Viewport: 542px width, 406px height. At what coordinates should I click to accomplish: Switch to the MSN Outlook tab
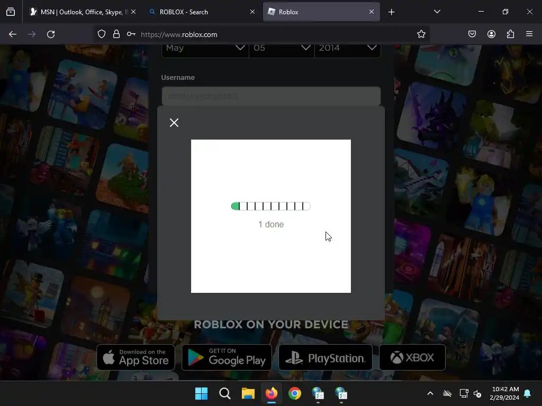coord(82,12)
